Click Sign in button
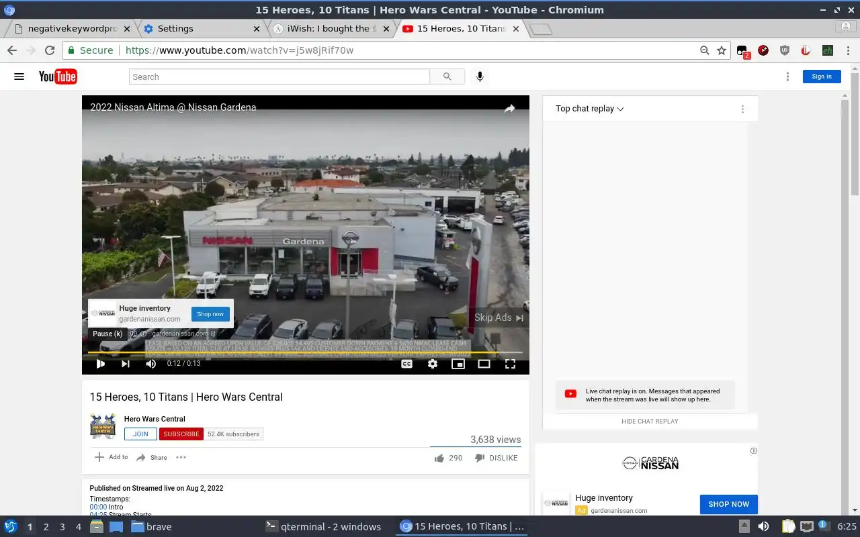This screenshot has width=860, height=537. click(822, 77)
